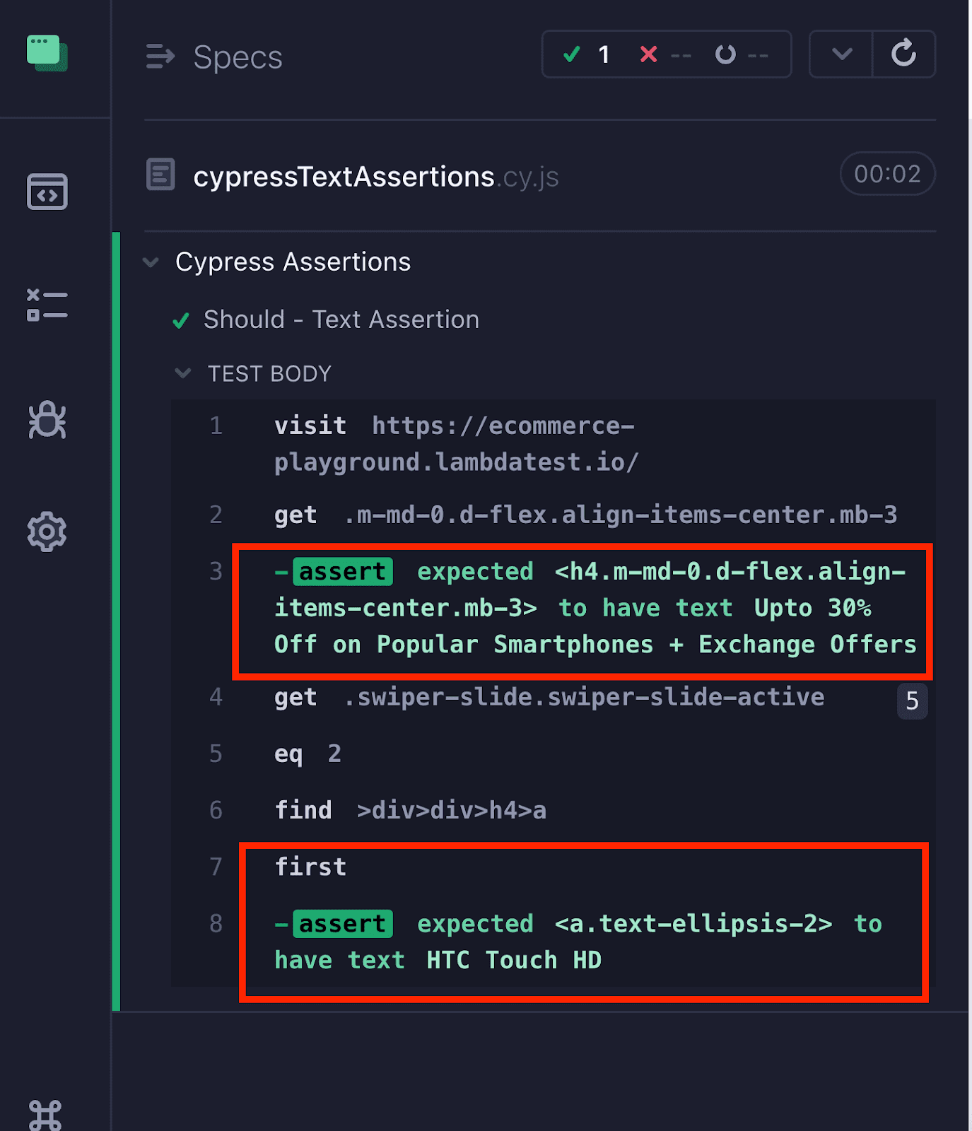Toggle the failed tests indicator

click(664, 54)
